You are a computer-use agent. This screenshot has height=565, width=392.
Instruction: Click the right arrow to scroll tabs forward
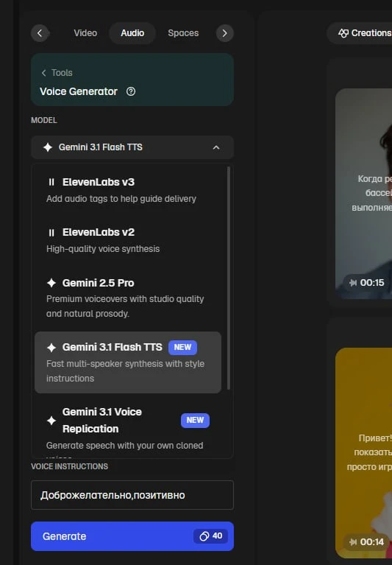pyautogui.click(x=225, y=33)
